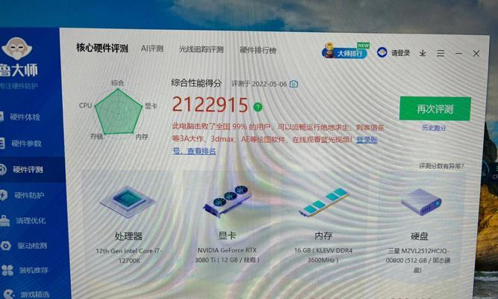
Task: Click the camera screenshot icon beside date
Action: click(x=293, y=84)
